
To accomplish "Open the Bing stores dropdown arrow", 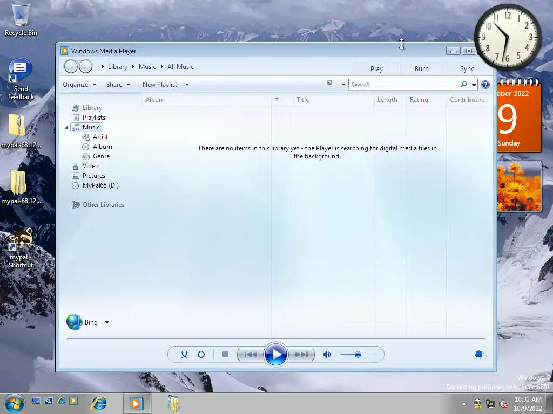I will coord(107,322).
